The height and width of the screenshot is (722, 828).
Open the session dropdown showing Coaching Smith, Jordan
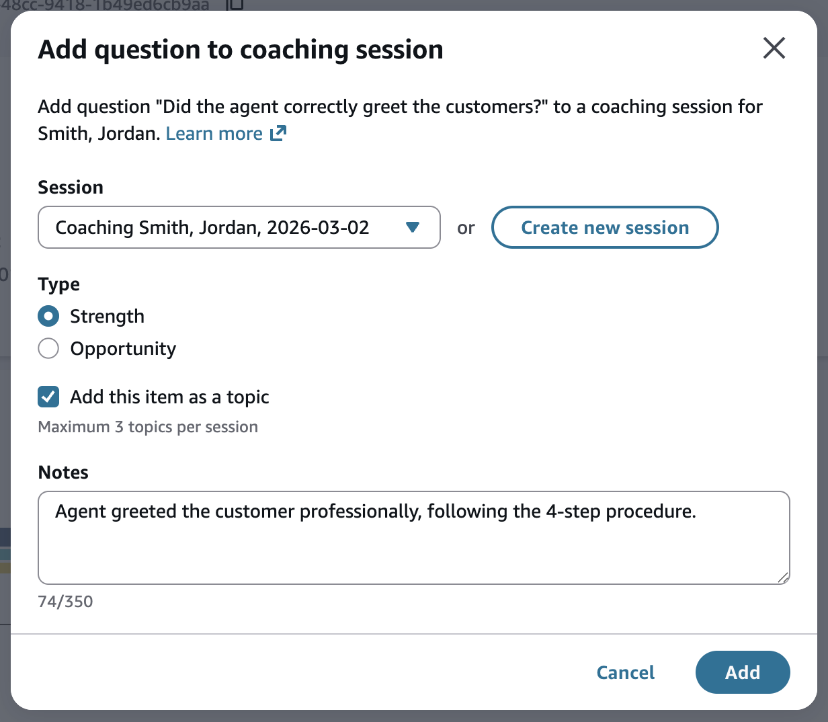239,227
